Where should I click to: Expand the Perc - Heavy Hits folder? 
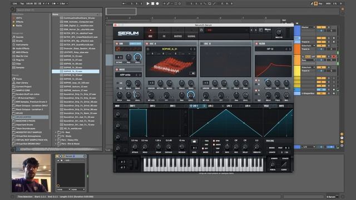point(56,140)
